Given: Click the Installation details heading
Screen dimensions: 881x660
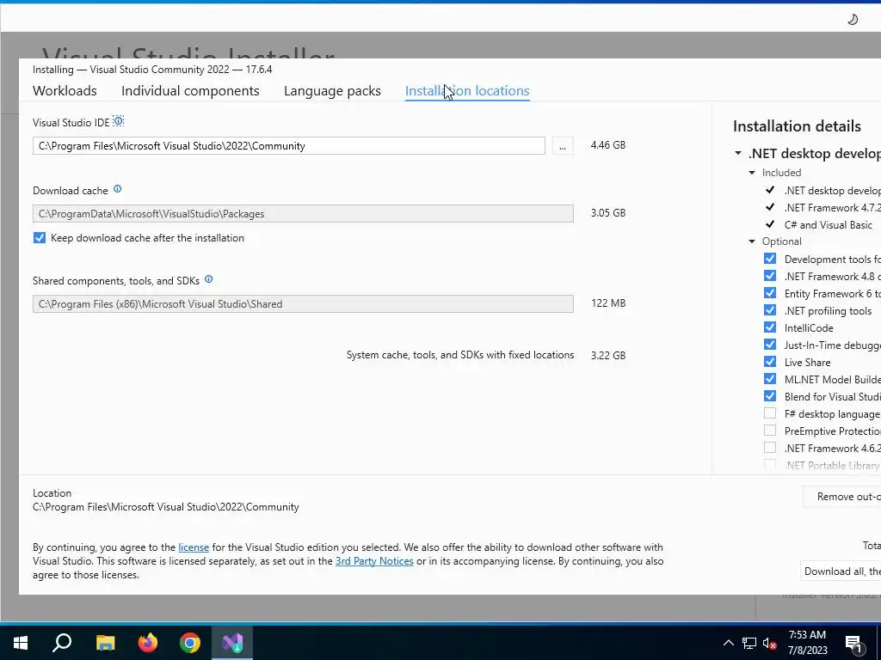Looking at the screenshot, I should click(x=797, y=126).
